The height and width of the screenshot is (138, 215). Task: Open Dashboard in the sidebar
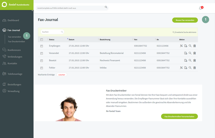13,20
